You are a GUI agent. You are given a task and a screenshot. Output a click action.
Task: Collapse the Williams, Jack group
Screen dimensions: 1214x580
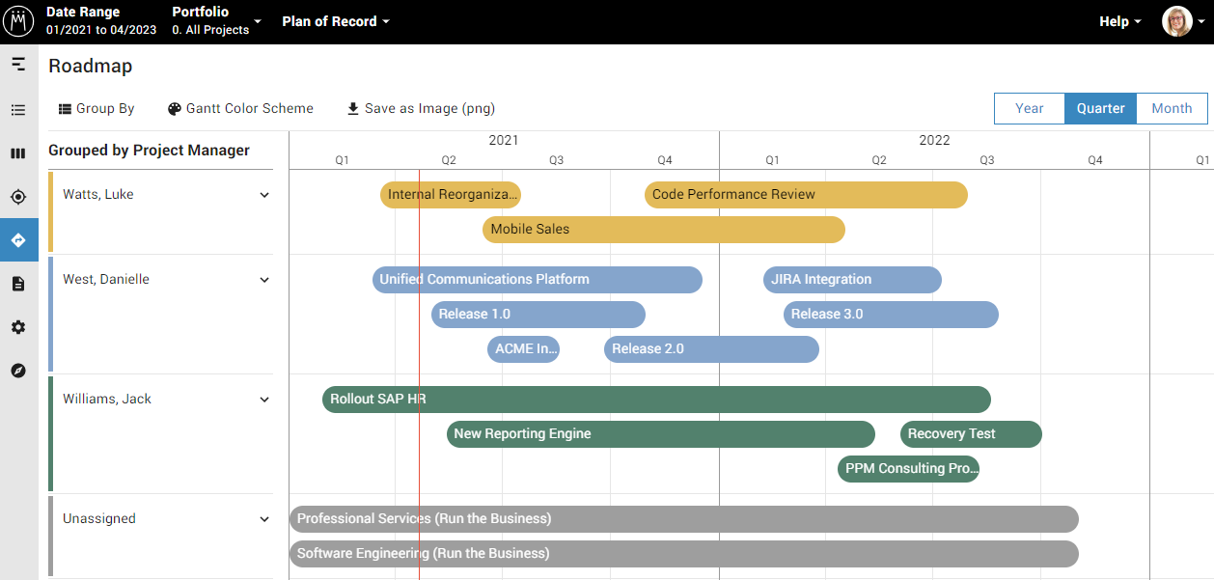(x=264, y=400)
